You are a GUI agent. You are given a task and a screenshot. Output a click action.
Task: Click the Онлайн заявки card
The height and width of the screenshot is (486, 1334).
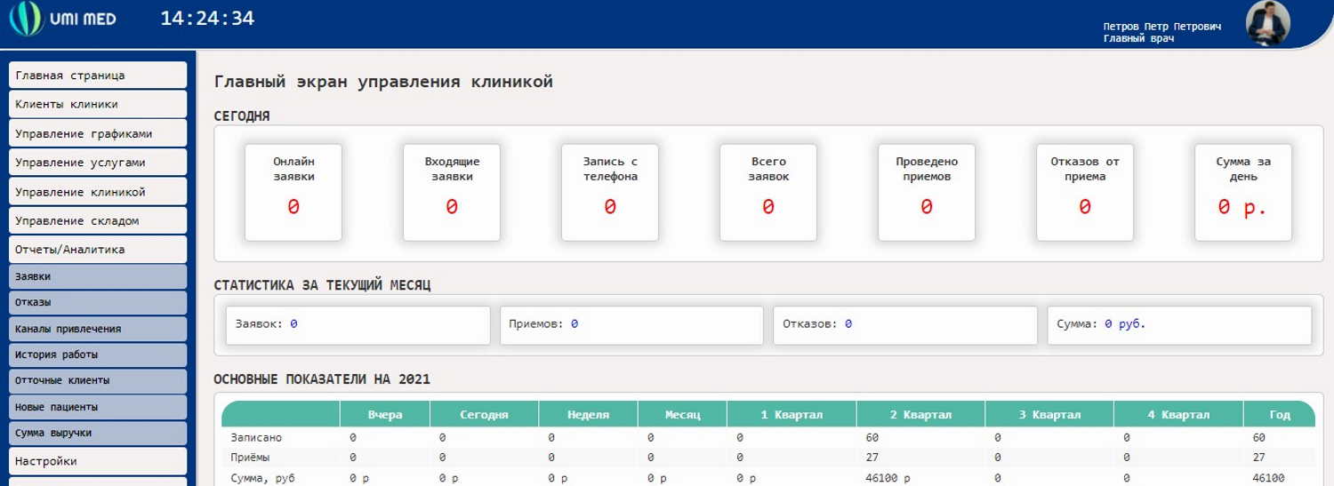point(293,192)
